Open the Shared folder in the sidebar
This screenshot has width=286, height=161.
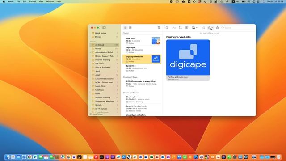coord(105,37)
